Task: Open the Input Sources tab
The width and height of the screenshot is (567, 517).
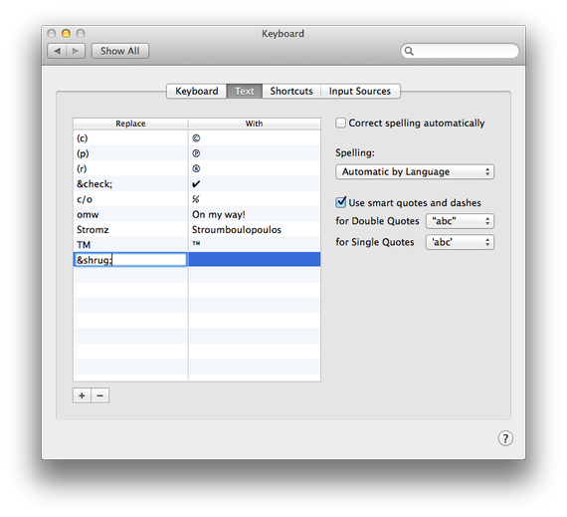Action: (360, 91)
